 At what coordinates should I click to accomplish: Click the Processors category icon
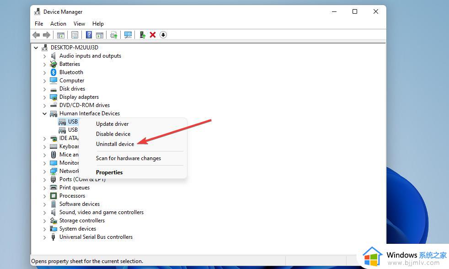point(53,196)
